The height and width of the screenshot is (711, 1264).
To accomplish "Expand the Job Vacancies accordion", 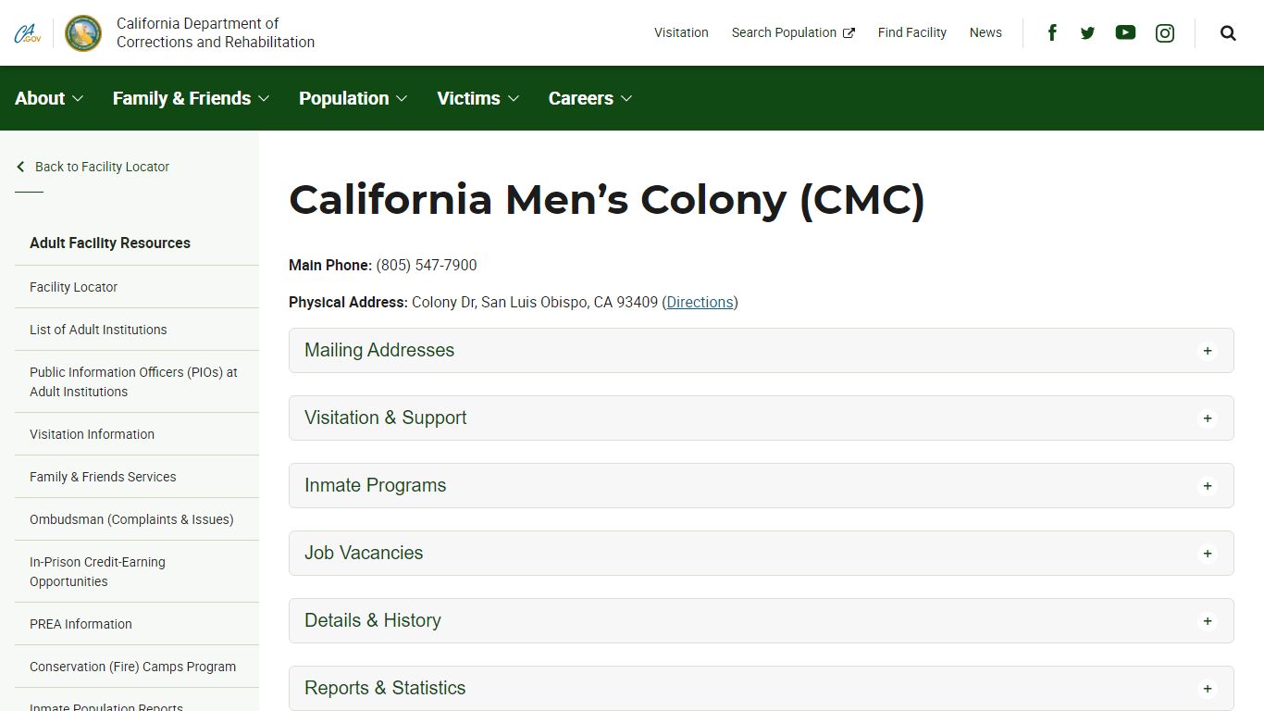I will [x=761, y=553].
